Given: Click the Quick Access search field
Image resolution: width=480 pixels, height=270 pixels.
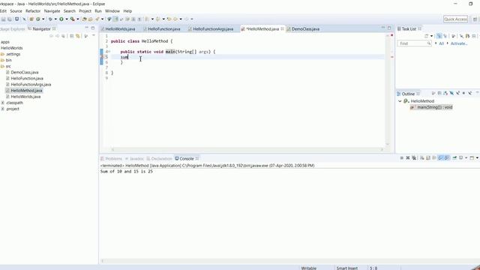Looking at the screenshot, I should click(455, 19).
